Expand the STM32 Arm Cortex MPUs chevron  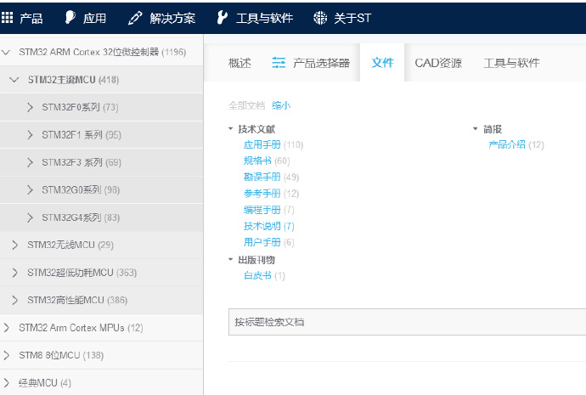tap(6, 328)
